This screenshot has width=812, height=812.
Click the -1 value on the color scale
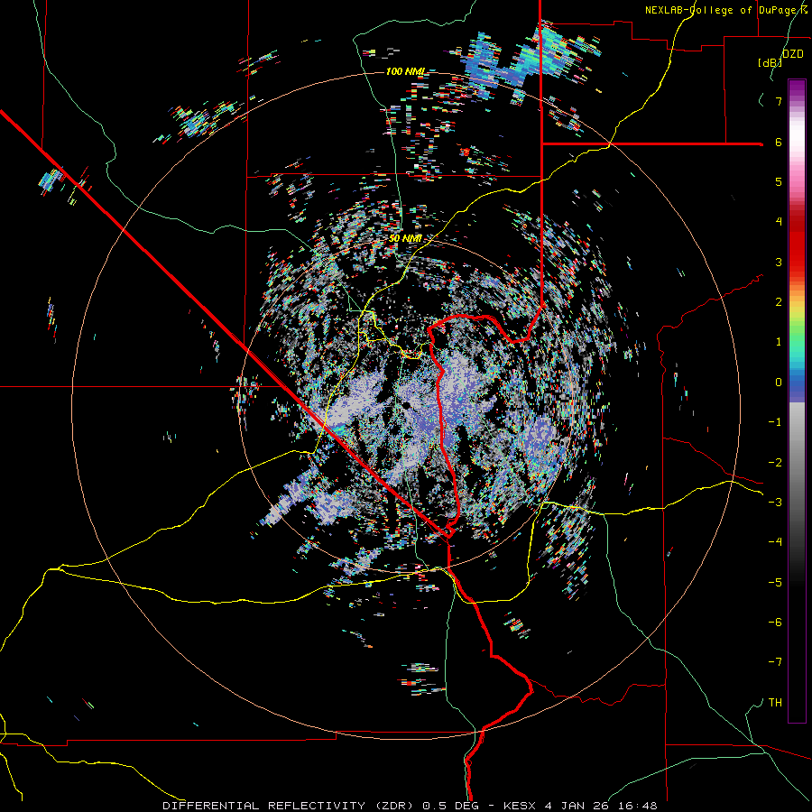[775, 422]
